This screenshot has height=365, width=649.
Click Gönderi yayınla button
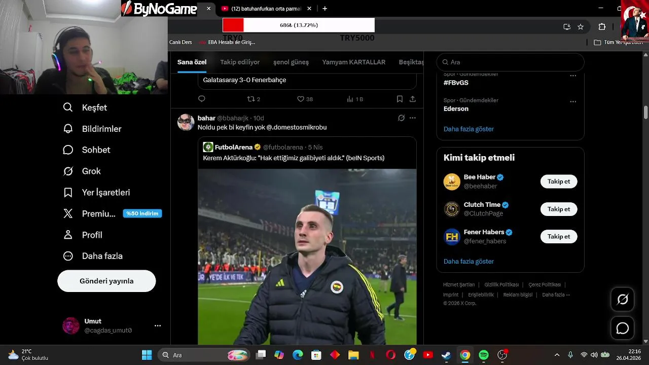pos(106,281)
